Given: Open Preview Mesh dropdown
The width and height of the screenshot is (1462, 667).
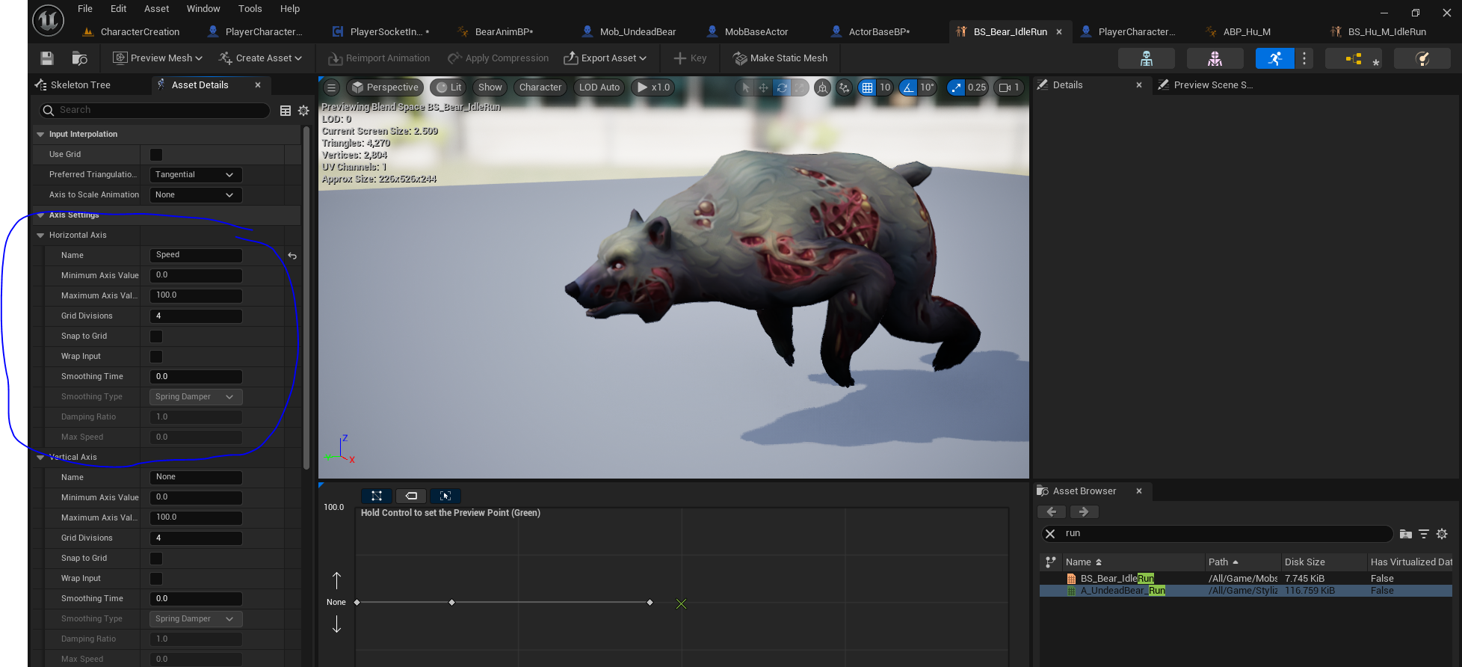Looking at the screenshot, I should click(x=157, y=58).
